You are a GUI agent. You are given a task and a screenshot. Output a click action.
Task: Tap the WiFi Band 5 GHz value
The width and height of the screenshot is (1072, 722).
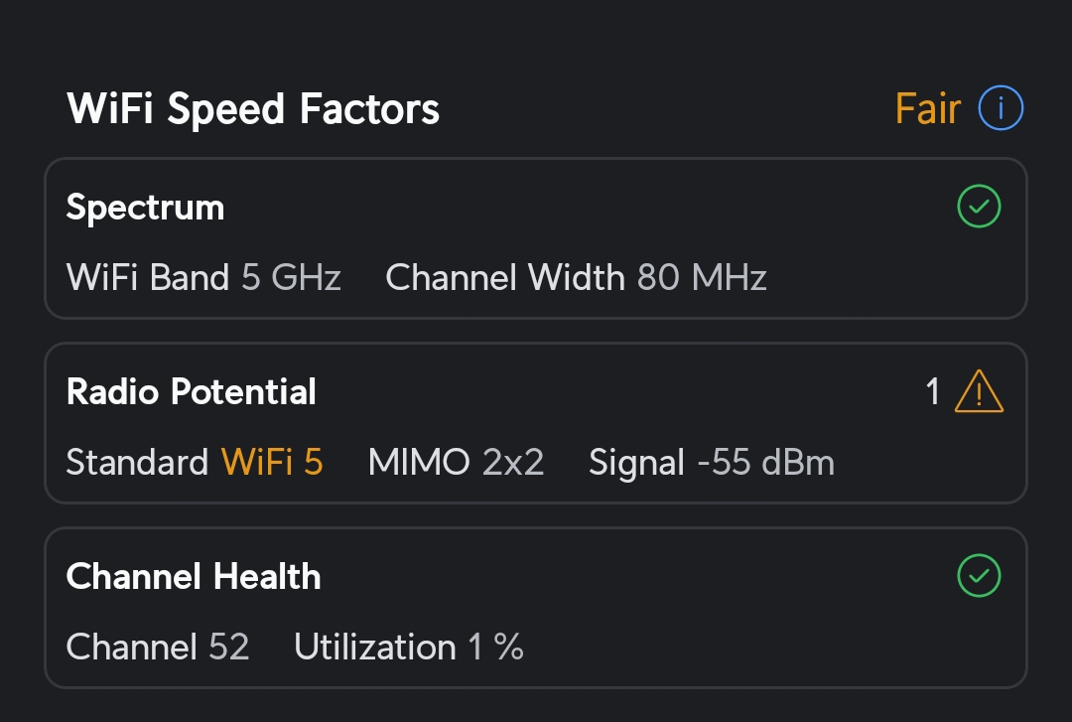pyautogui.click(x=292, y=277)
